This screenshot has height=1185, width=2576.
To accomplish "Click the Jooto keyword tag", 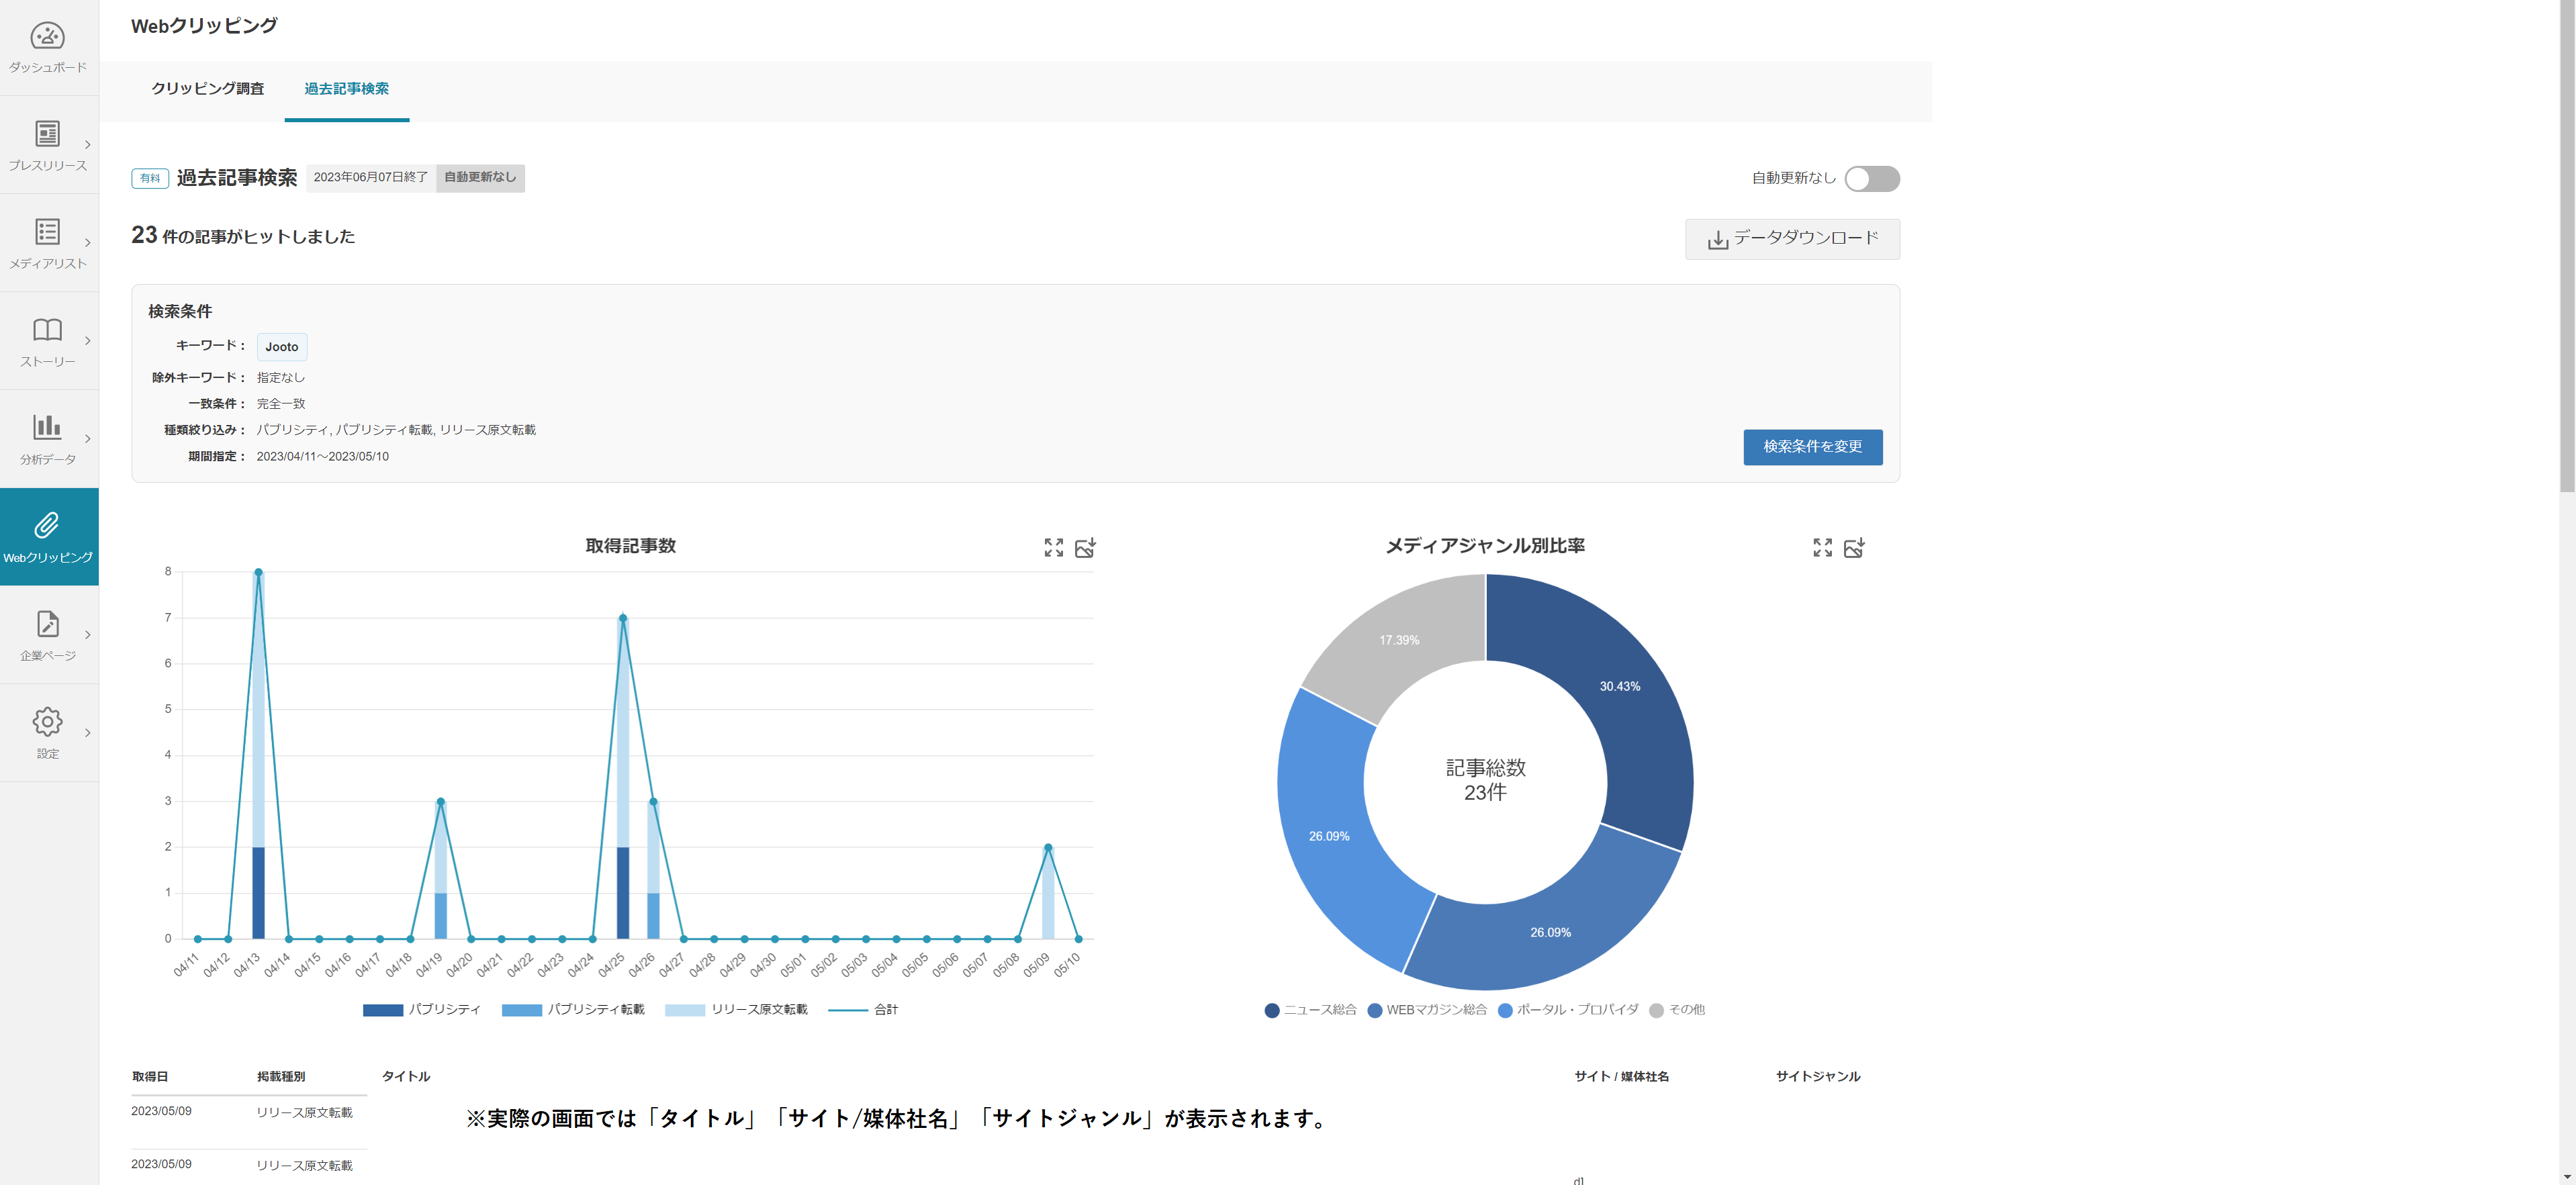I will pyautogui.click(x=282, y=347).
